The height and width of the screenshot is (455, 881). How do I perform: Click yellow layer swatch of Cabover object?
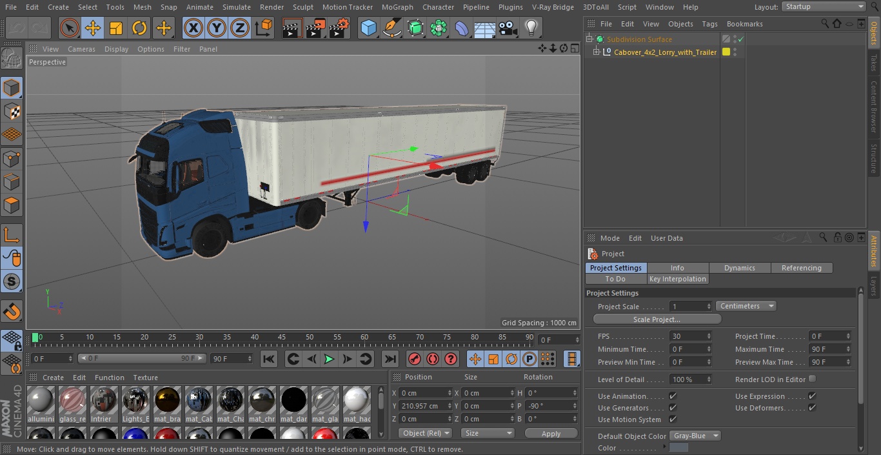click(x=726, y=52)
